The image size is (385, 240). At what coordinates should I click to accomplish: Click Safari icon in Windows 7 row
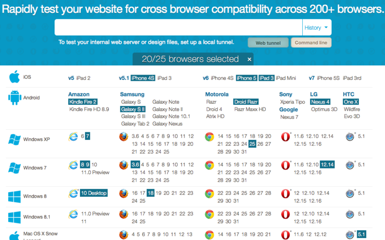350,165
